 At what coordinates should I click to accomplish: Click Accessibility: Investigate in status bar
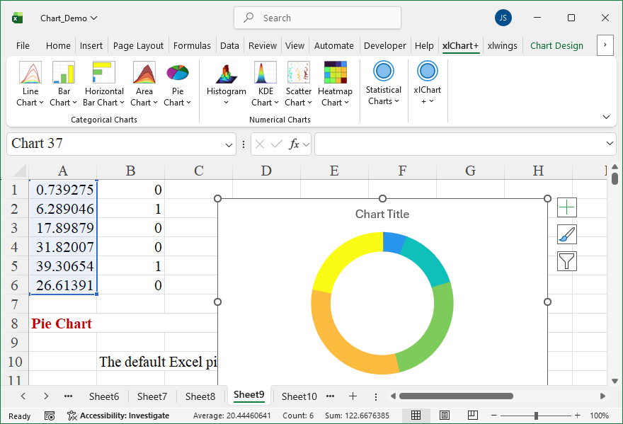(x=118, y=416)
